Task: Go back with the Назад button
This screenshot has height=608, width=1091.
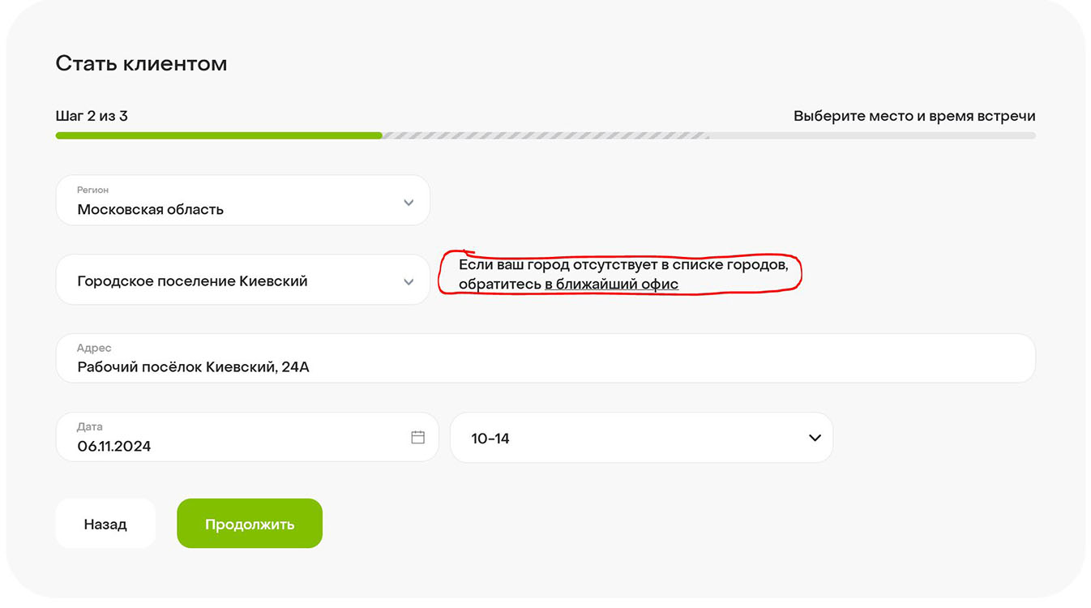Action: pos(105,524)
